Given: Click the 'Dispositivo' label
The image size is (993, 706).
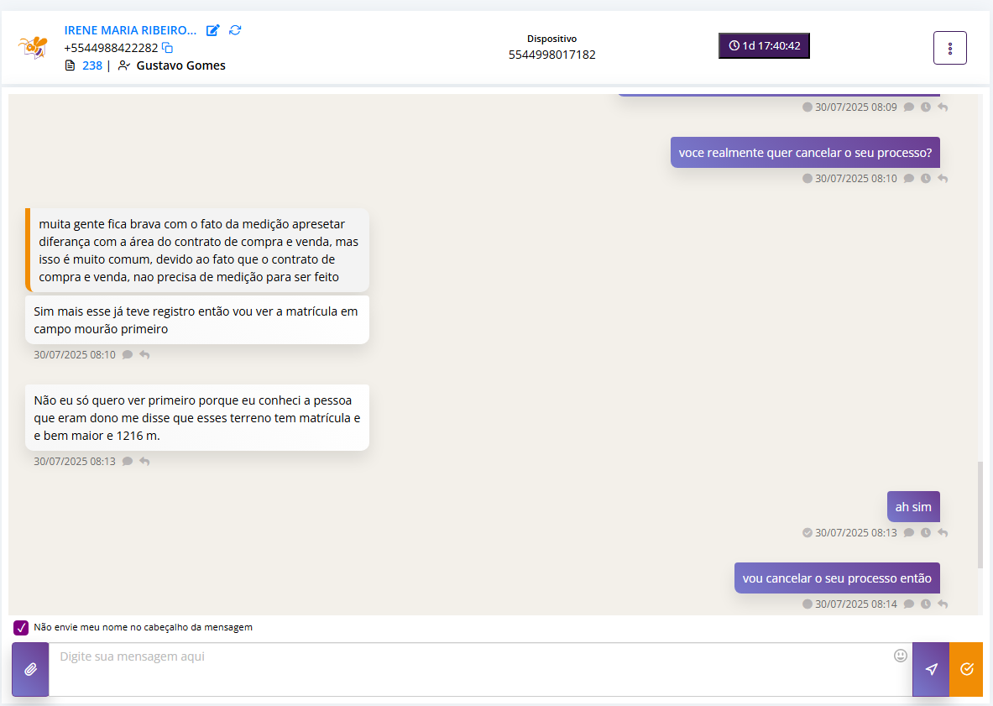Looking at the screenshot, I should coord(552,39).
